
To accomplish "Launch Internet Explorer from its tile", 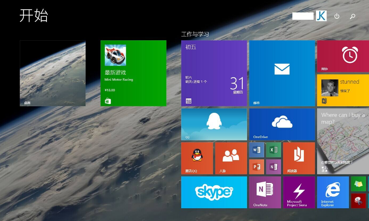I will click(333, 192).
